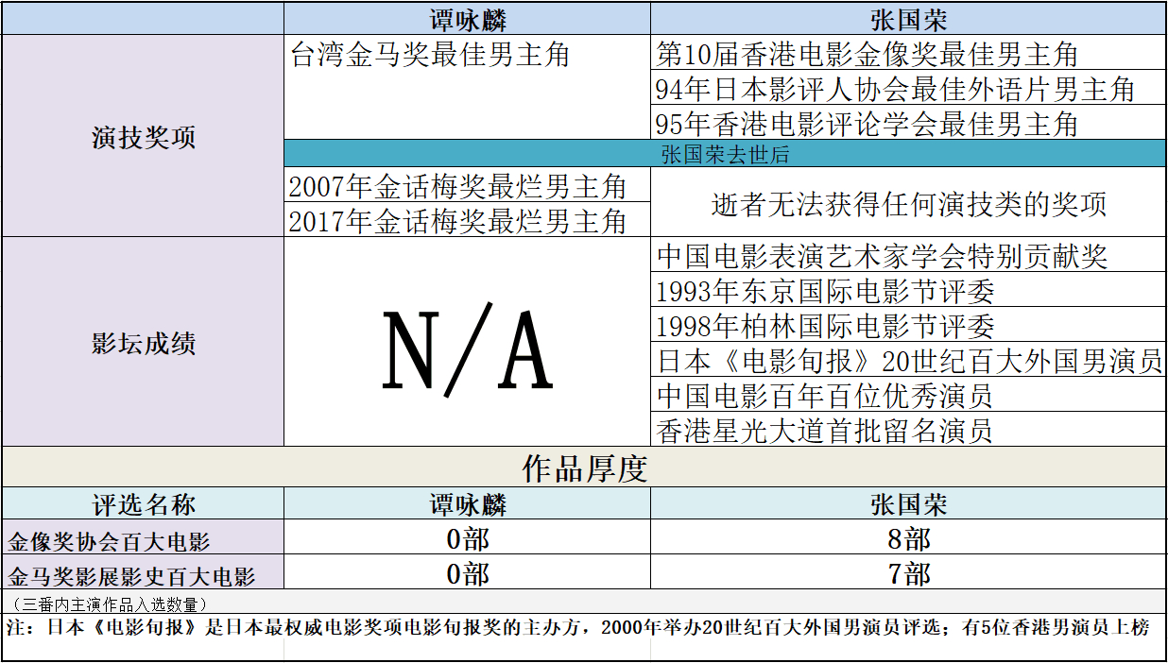Select the blue 张国荣去世后 banner cell

click(725, 154)
